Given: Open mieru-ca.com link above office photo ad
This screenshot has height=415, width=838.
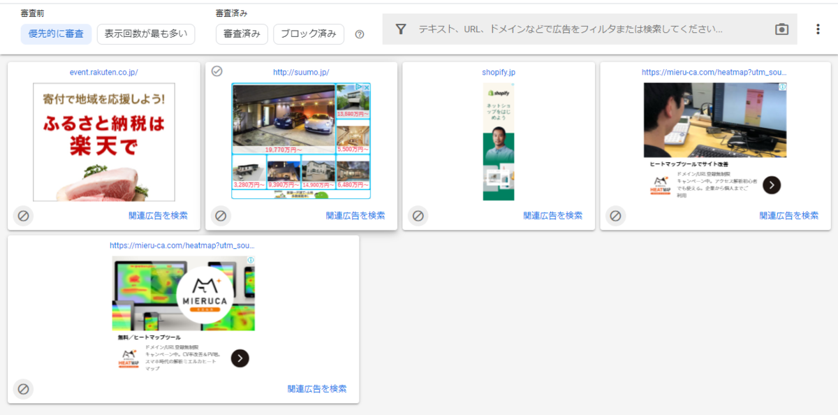Looking at the screenshot, I should click(x=714, y=72).
